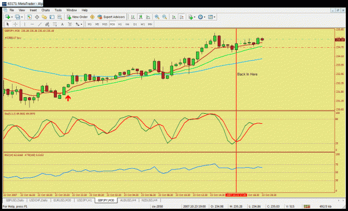Screen dimensions: 348x211
Task: Select the Trendline drawing tool
Action: tap(40, 24)
